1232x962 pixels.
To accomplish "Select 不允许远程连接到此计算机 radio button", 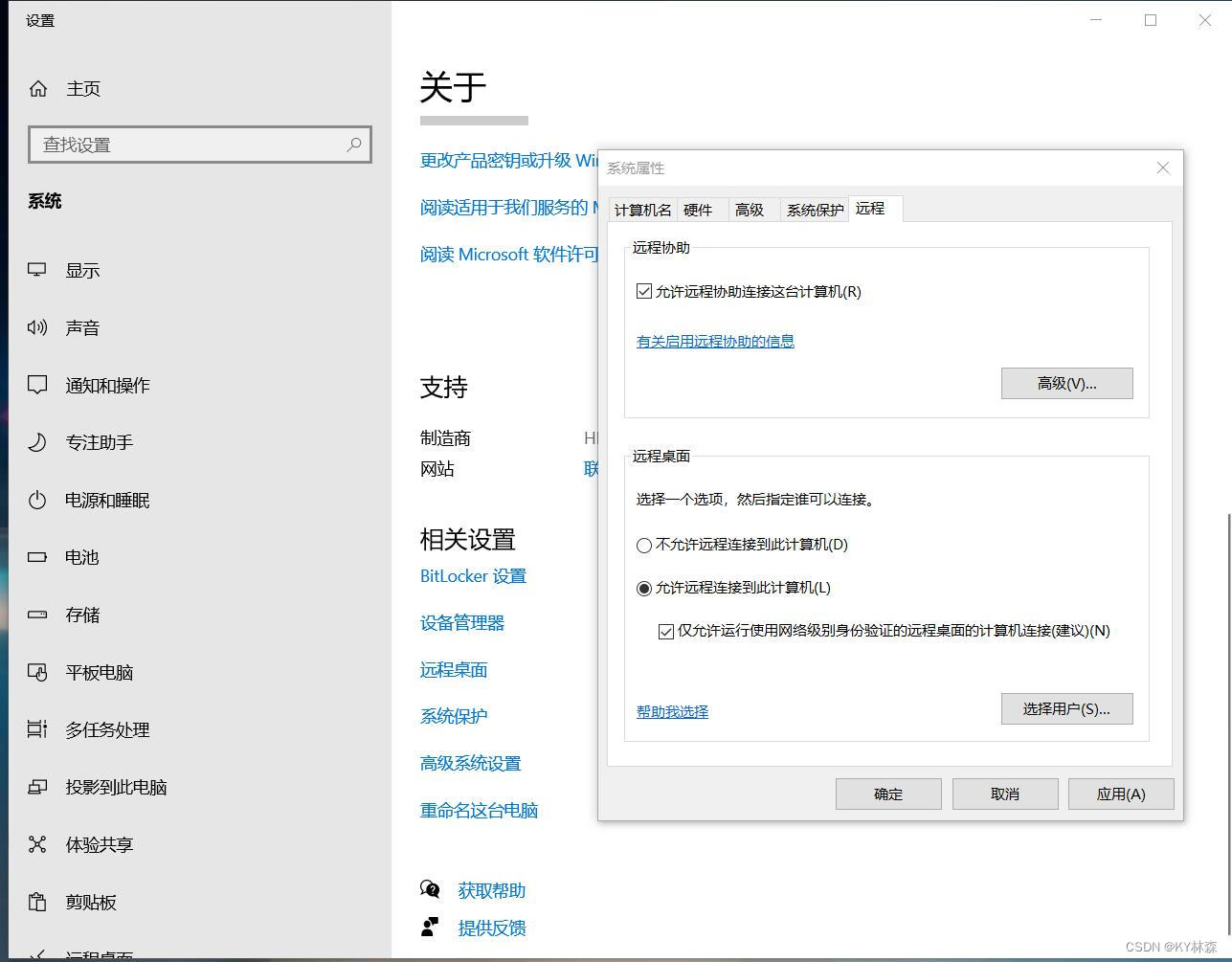I will tap(644, 545).
